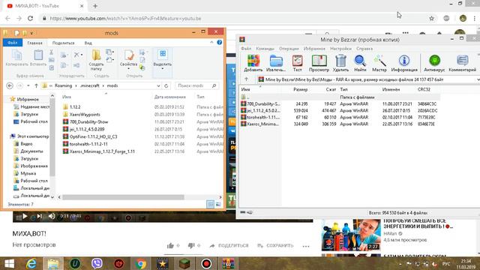
Task: Reload the Chrome page
Action: point(30,18)
